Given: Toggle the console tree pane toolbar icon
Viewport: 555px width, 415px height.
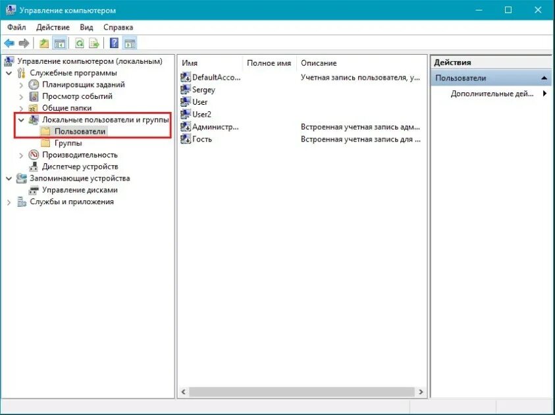Looking at the screenshot, I should tap(59, 43).
